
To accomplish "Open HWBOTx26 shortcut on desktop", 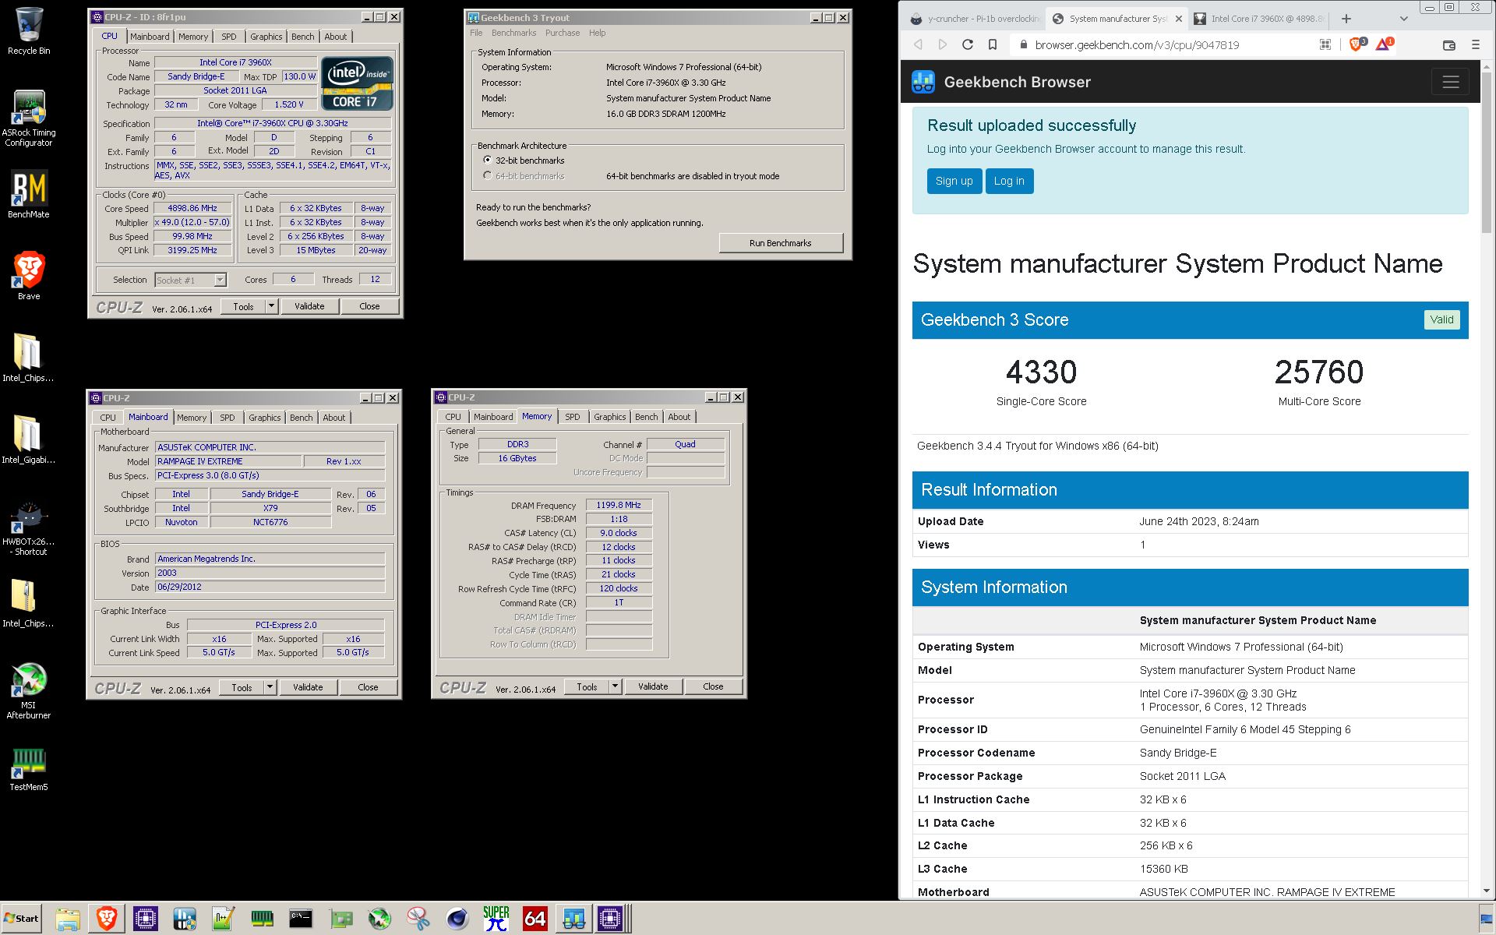I will [29, 529].
